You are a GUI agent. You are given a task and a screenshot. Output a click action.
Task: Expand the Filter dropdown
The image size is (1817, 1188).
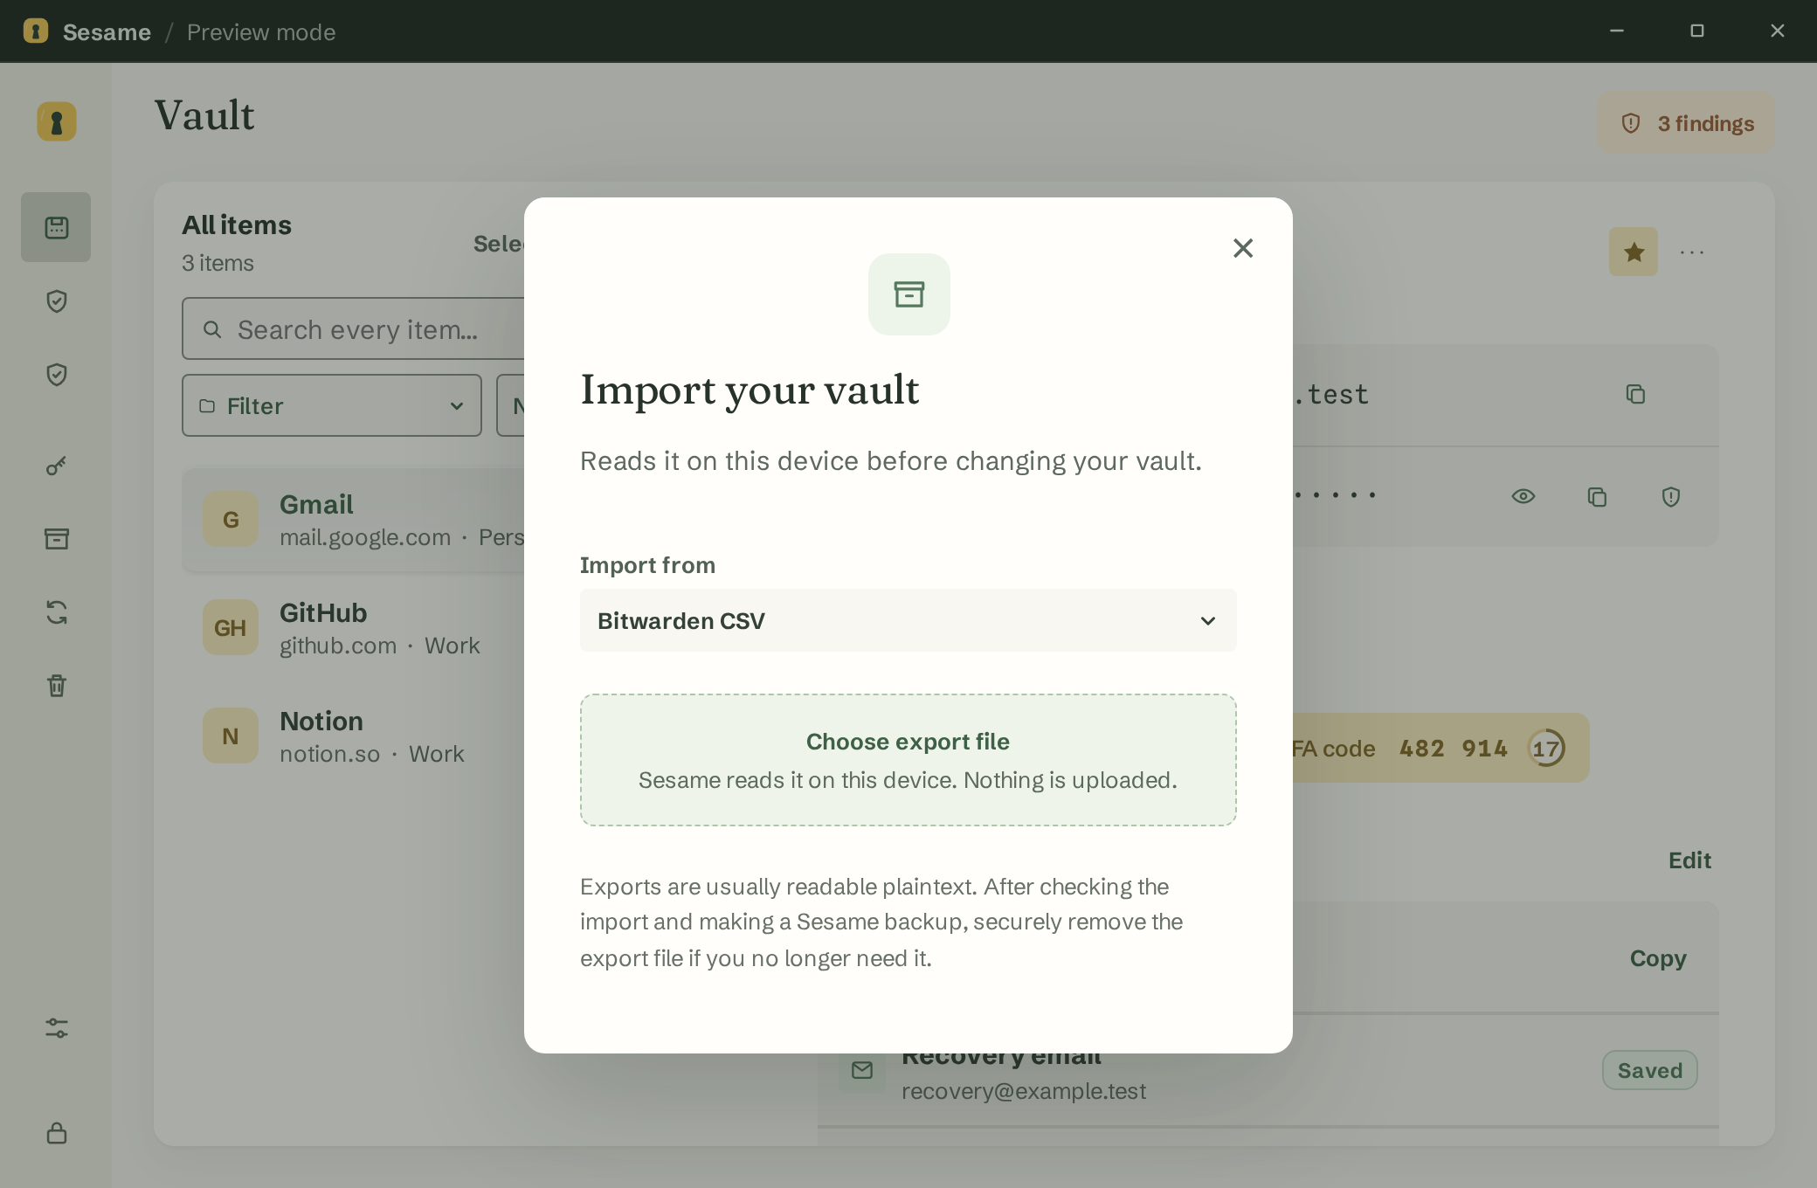coord(332,405)
